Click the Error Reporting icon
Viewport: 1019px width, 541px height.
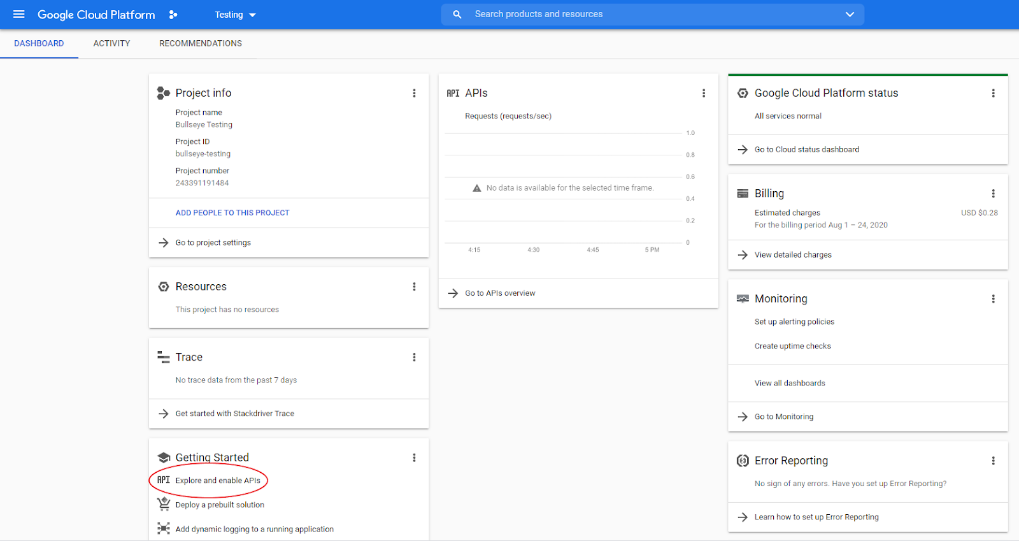click(x=743, y=461)
